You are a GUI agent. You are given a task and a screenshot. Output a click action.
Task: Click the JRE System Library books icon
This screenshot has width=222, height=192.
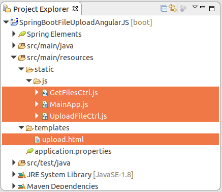click(x=22, y=175)
